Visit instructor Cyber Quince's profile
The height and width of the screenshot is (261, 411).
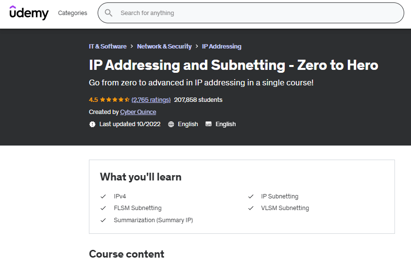(x=138, y=112)
